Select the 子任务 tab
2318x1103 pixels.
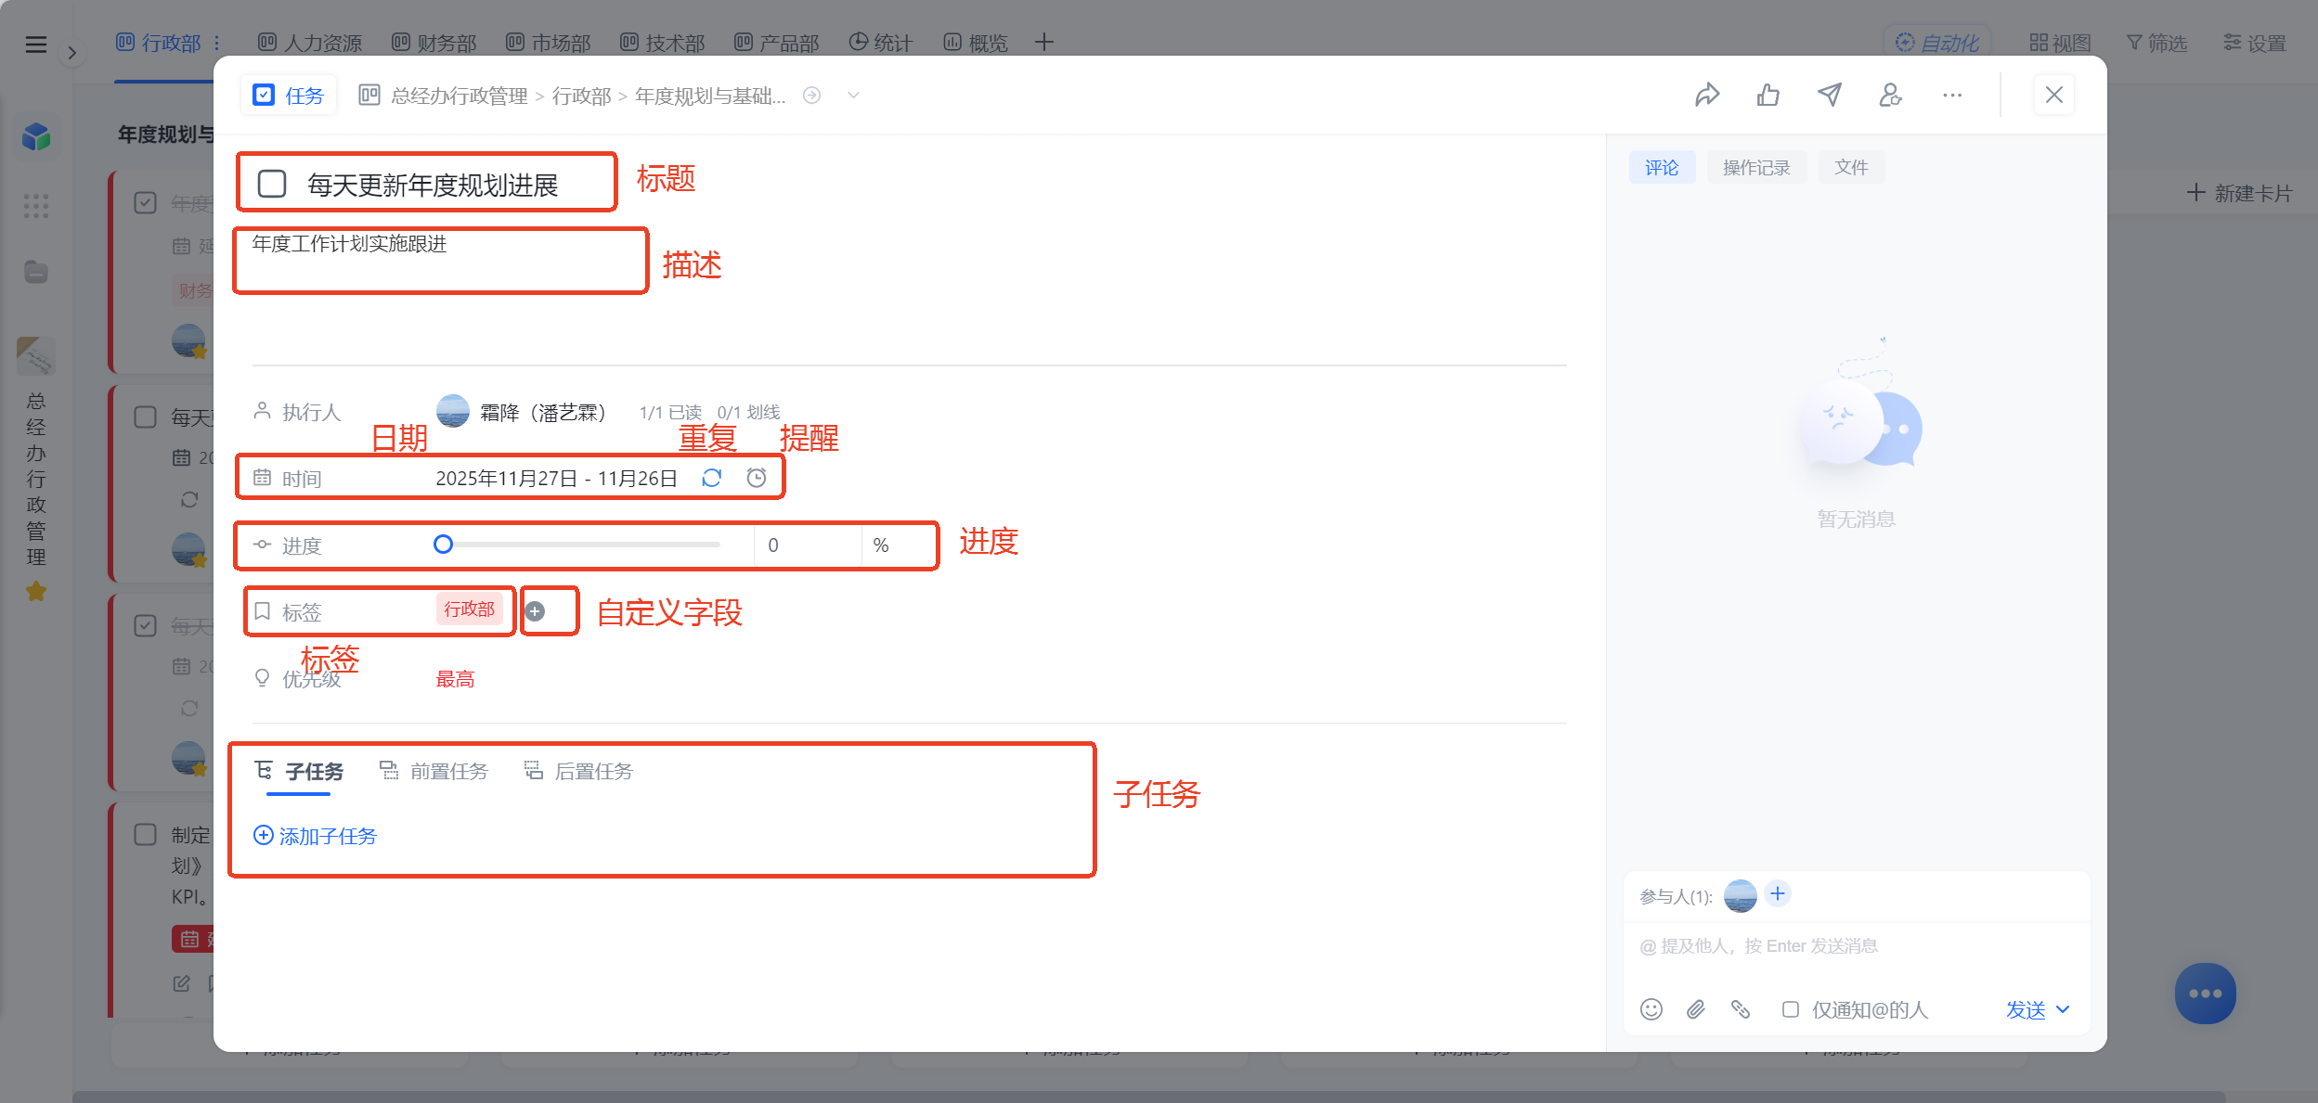(x=299, y=771)
